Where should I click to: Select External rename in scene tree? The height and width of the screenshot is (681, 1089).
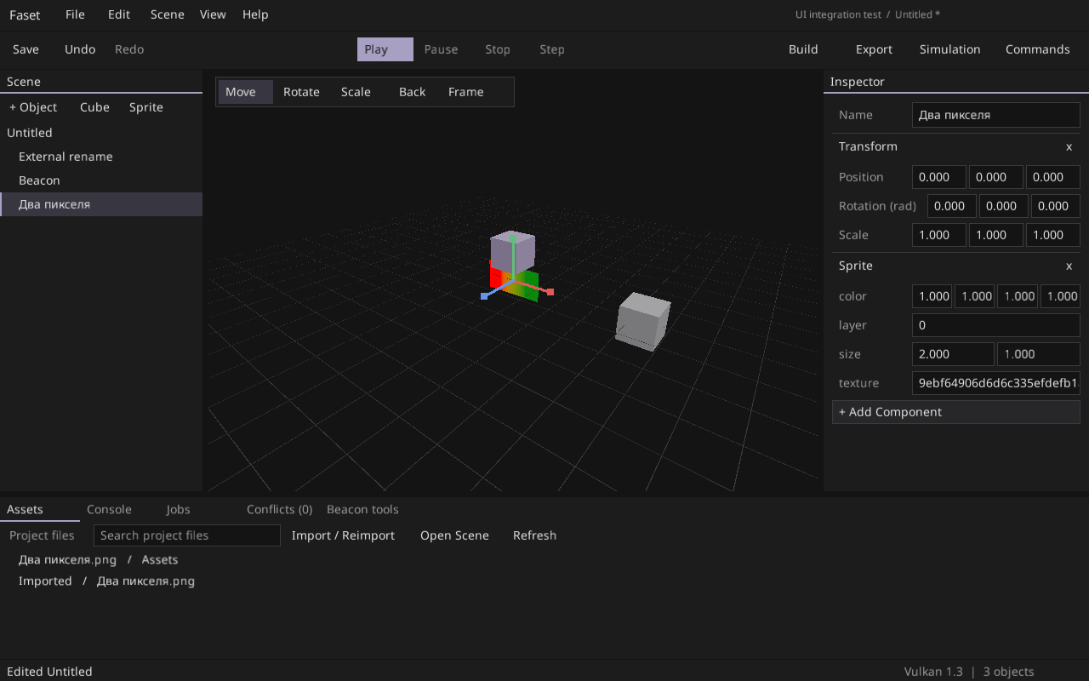(x=101, y=157)
